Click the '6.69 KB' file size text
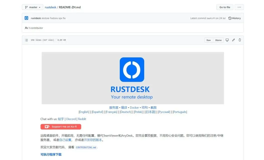 pos(62,40)
